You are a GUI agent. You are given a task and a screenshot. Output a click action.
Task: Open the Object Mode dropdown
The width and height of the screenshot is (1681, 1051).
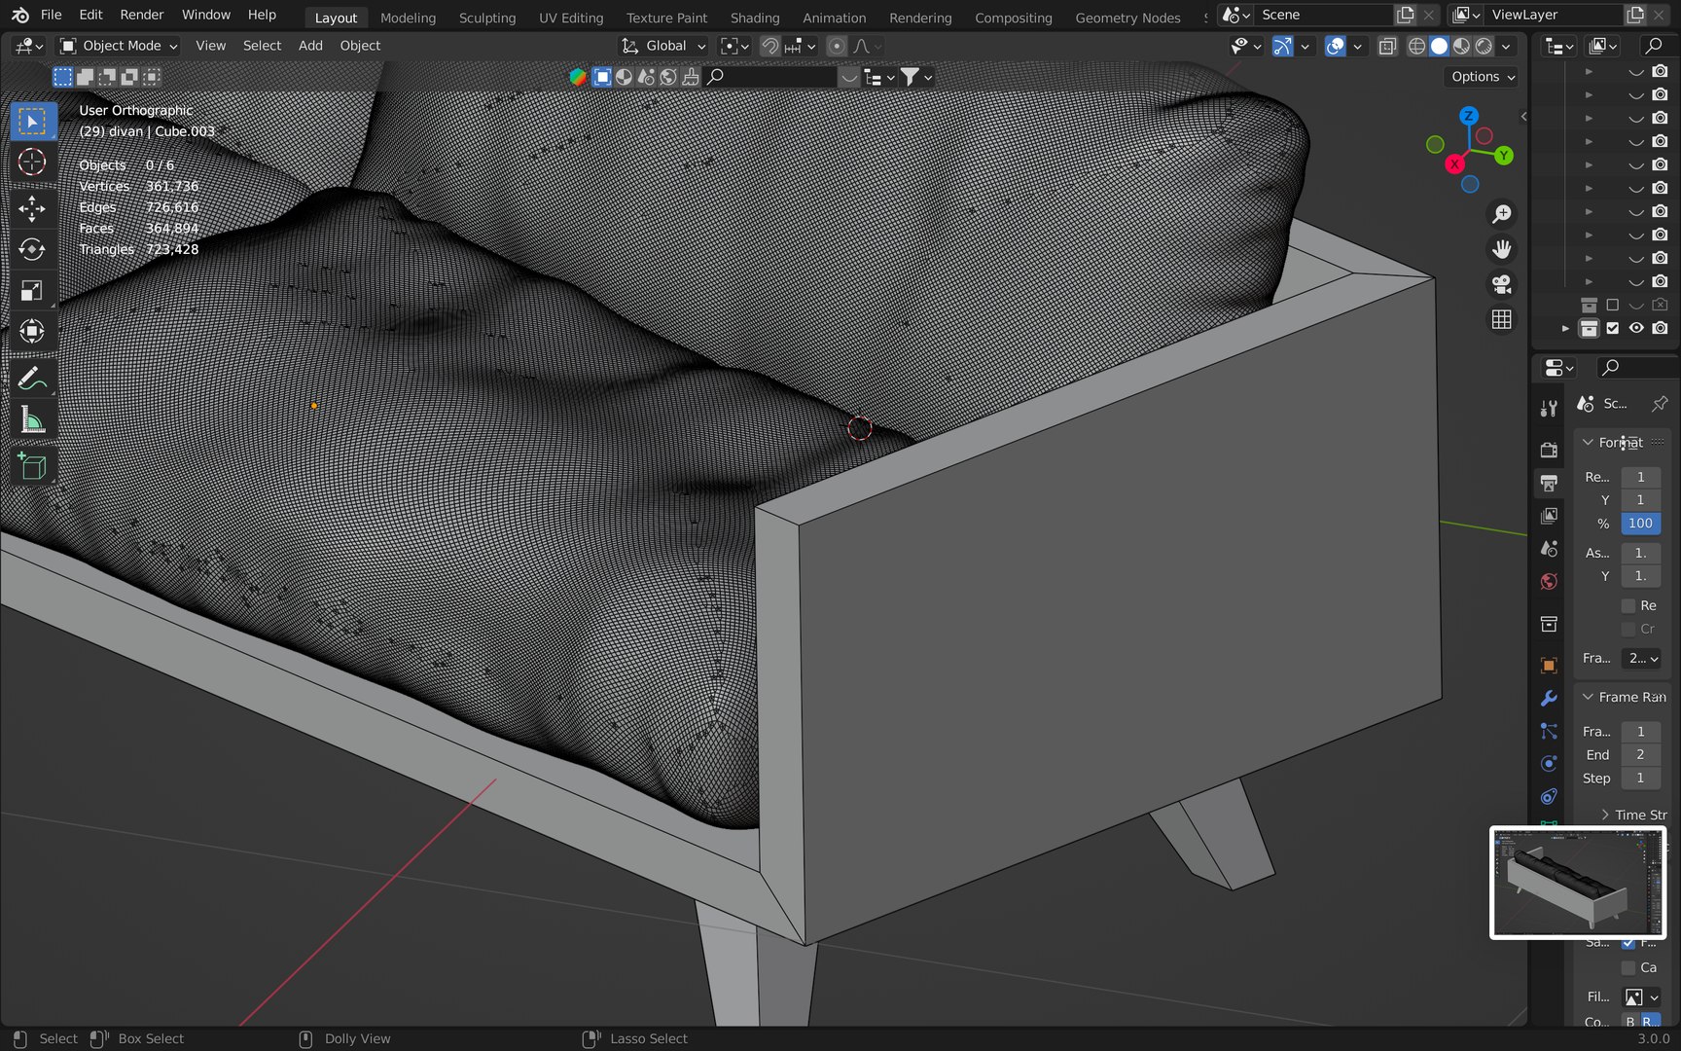[119, 46]
